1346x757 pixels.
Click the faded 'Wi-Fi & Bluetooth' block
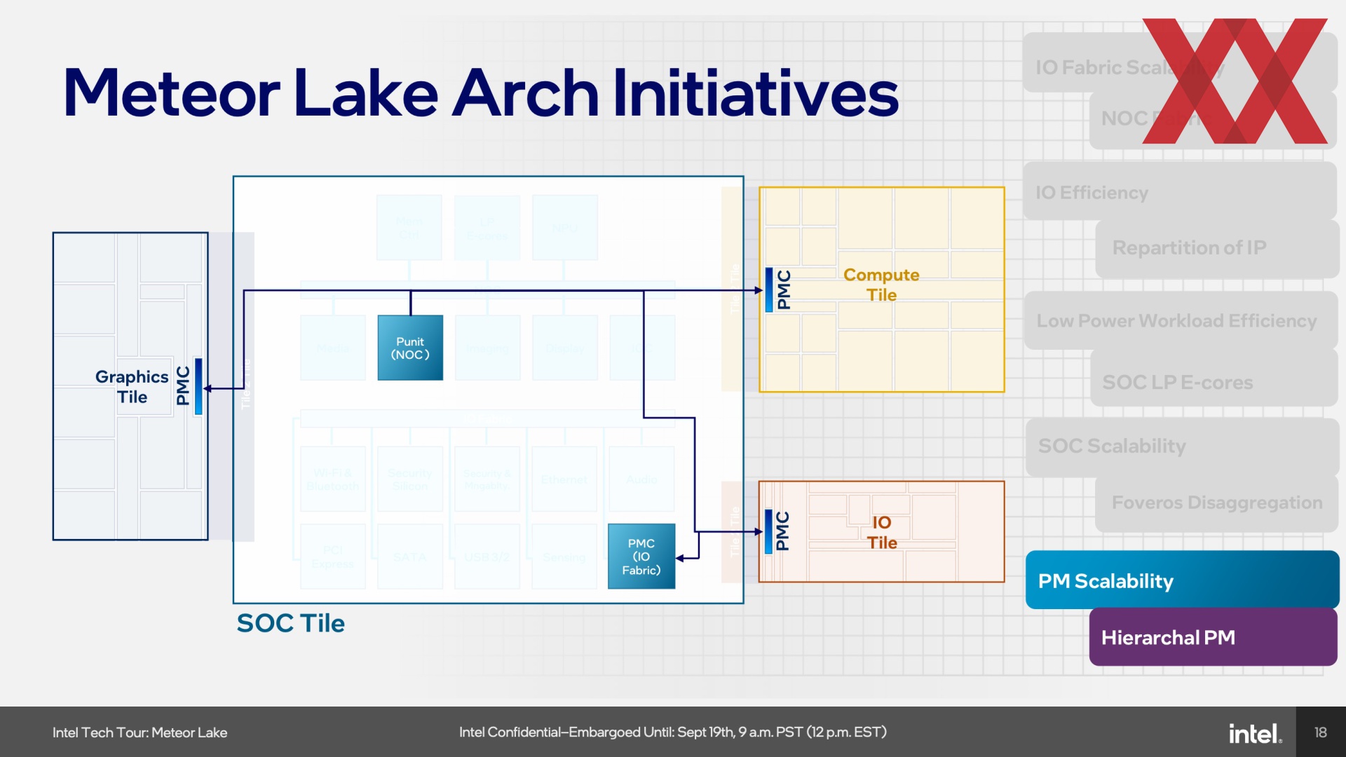[x=333, y=479]
